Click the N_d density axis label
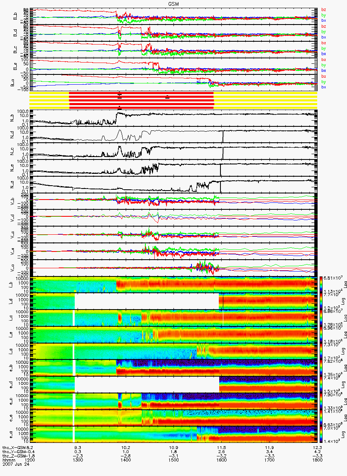 (x=13, y=135)
